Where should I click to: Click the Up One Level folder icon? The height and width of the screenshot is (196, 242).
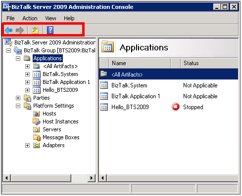pyautogui.click(x=35, y=30)
